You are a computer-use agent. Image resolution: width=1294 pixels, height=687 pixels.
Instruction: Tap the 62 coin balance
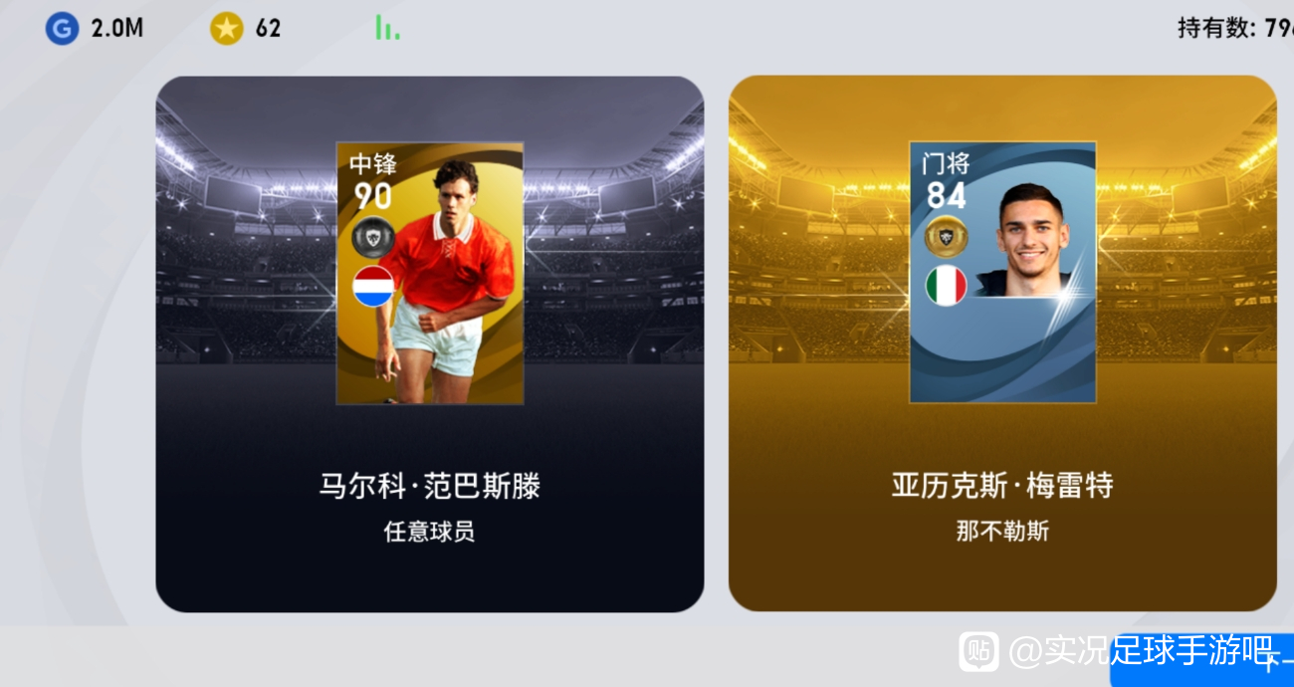[268, 29]
